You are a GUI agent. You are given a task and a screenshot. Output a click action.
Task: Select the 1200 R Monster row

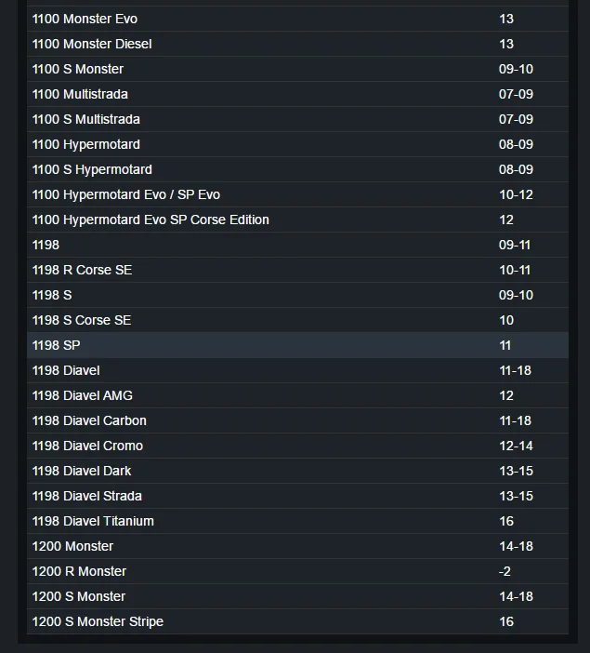pos(79,571)
